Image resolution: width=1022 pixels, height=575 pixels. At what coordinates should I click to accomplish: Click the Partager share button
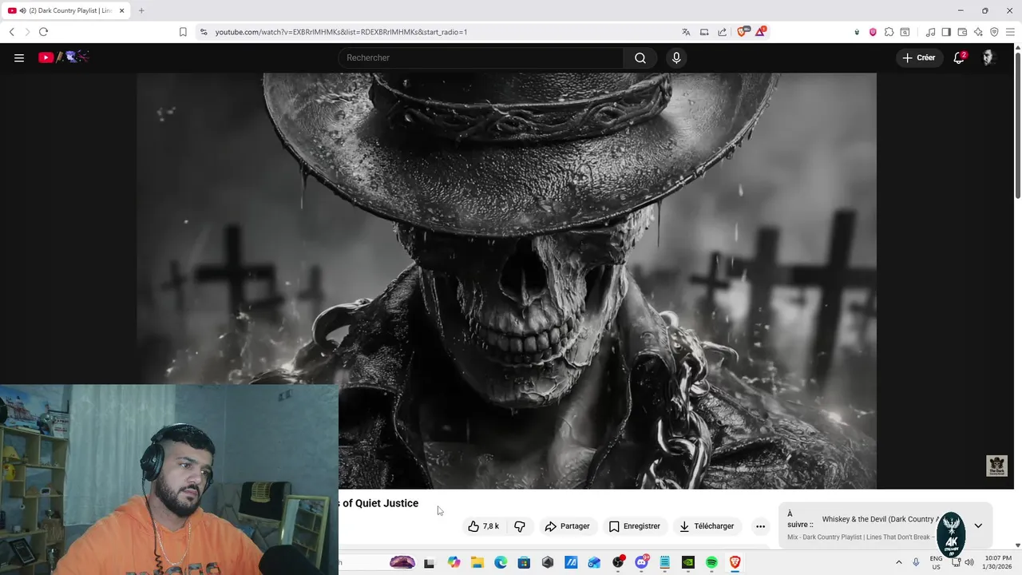point(567,526)
